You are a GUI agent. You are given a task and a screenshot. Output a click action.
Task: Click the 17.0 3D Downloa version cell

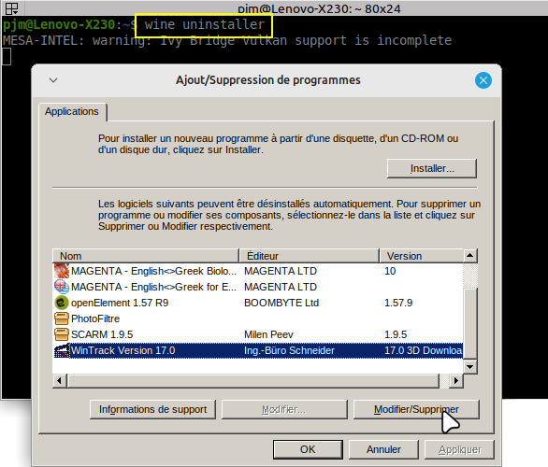pyautogui.click(x=424, y=350)
